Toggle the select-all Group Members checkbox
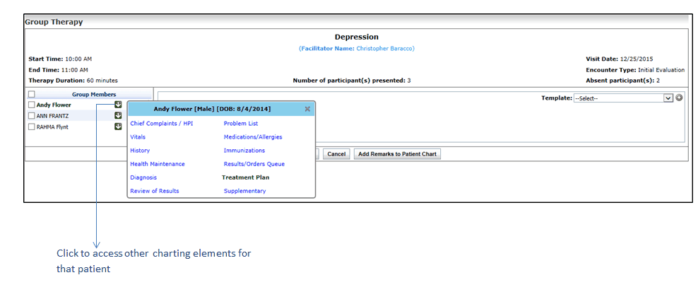The width and height of the screenshot is (698, 292). coord(32,94)
